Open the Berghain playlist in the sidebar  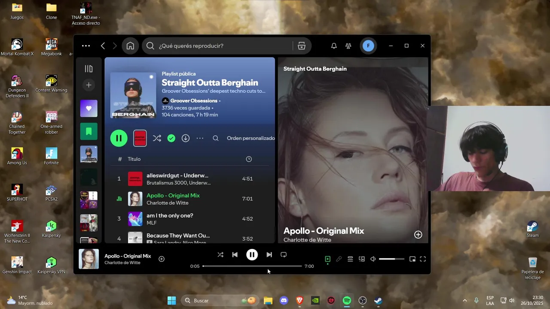[89, 154]
